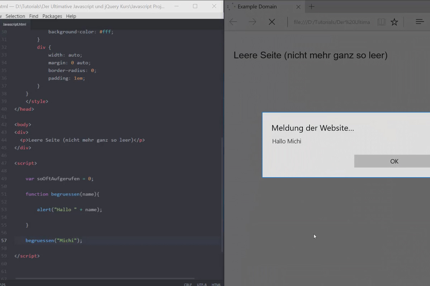This screenshot has width=430, height=286.
Task: Click the Meldung der Website dialog title
Action: tap(312, 128)
